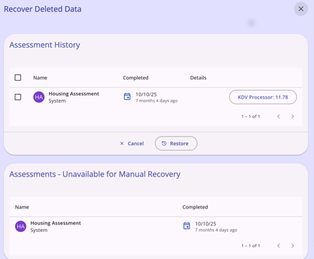Click 1 – 1 of 1 count in Unavailable list
The width and height of the screenshot is (314, 259).
(251, 246)
